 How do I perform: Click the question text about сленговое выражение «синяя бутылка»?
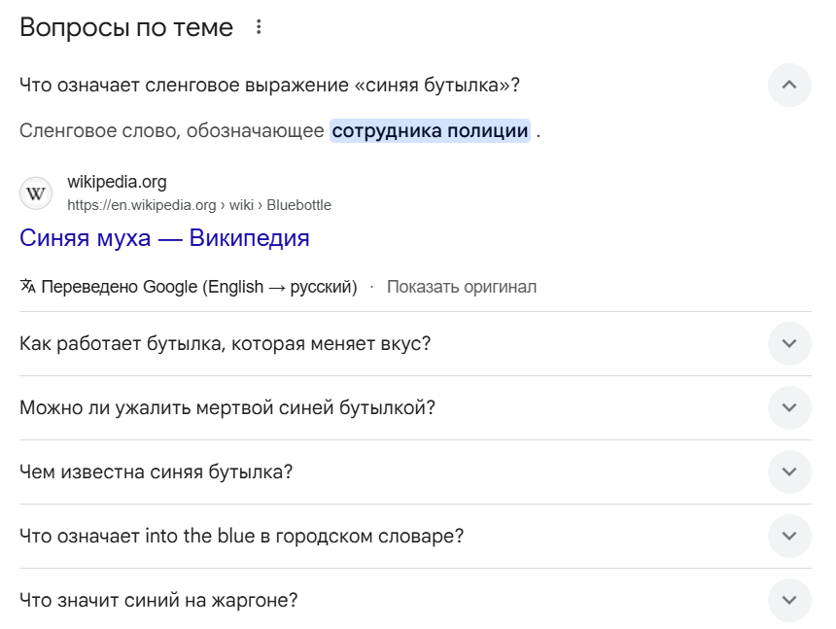click(269, 85)
